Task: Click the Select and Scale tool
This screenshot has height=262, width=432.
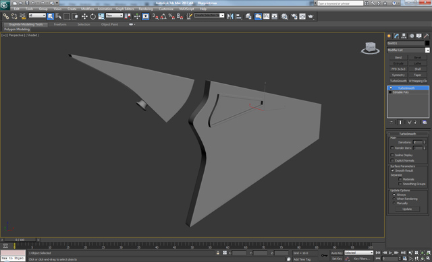Action: pos(101,16)
